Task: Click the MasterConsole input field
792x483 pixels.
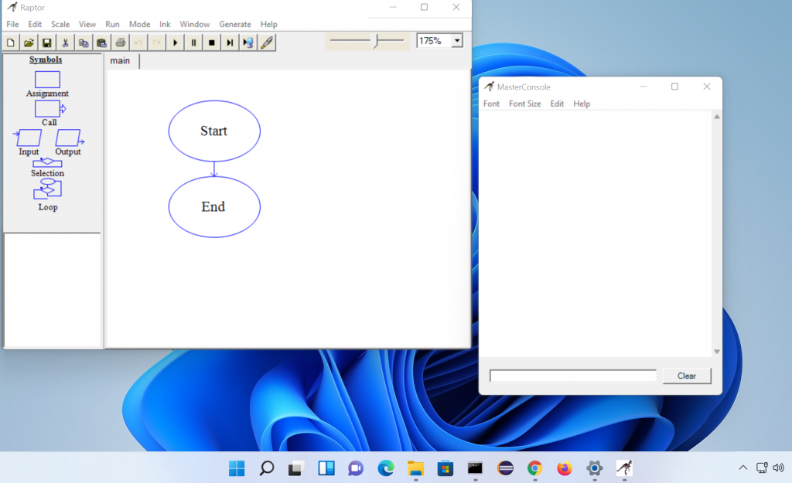Action: click(x=572, y=376)
